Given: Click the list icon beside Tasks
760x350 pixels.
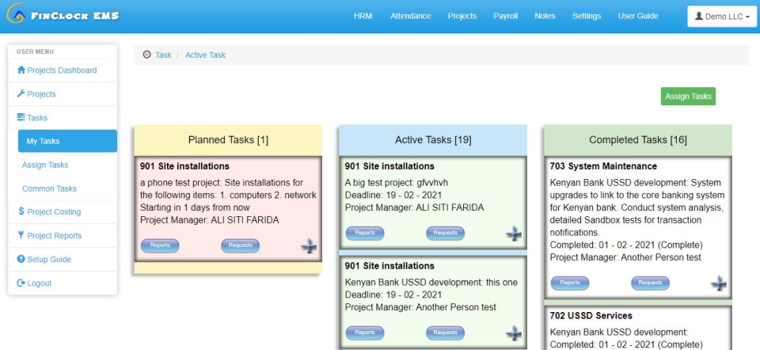Looking at the screenshot, I should point(21,117).
